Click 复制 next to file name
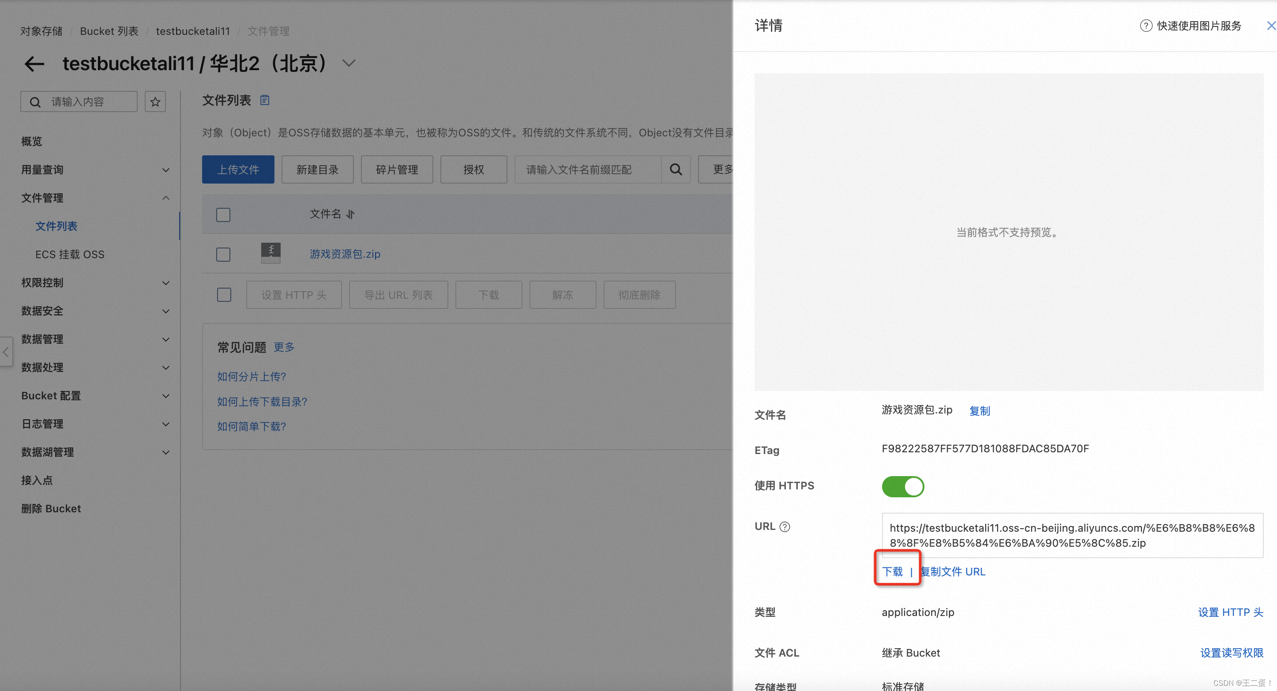Screen dimensions: 1277x691 [x=980, y=411]
